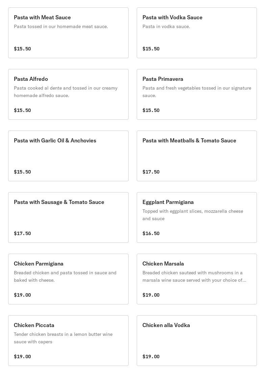
Task: Click the $17.50 price under Meatballs pasta
Action: pos(151,172)
